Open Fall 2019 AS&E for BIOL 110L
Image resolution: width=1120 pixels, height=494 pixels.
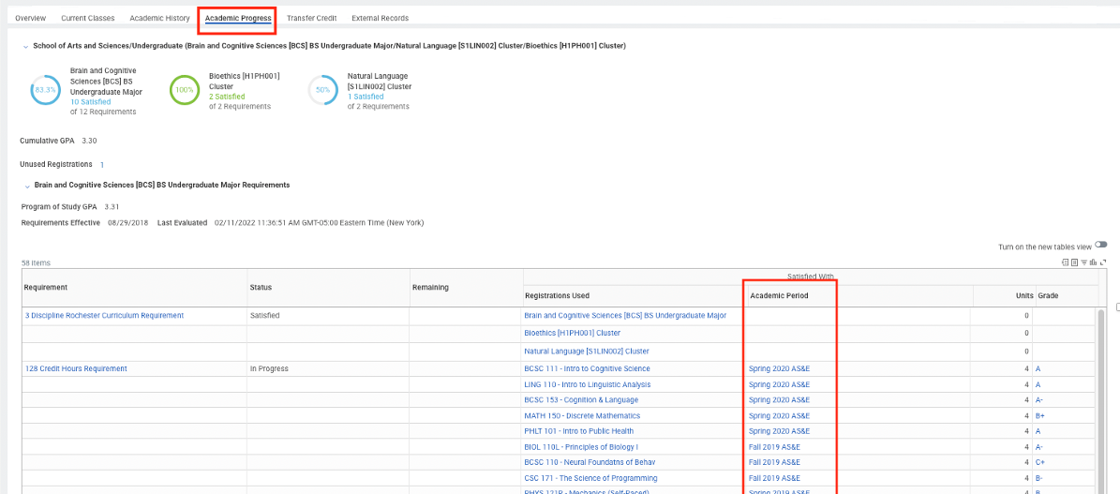pos(774,447)
